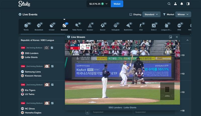201x116 pixels.
Task: Select the Snooker sport tab
Action: [x=90, y=27]
